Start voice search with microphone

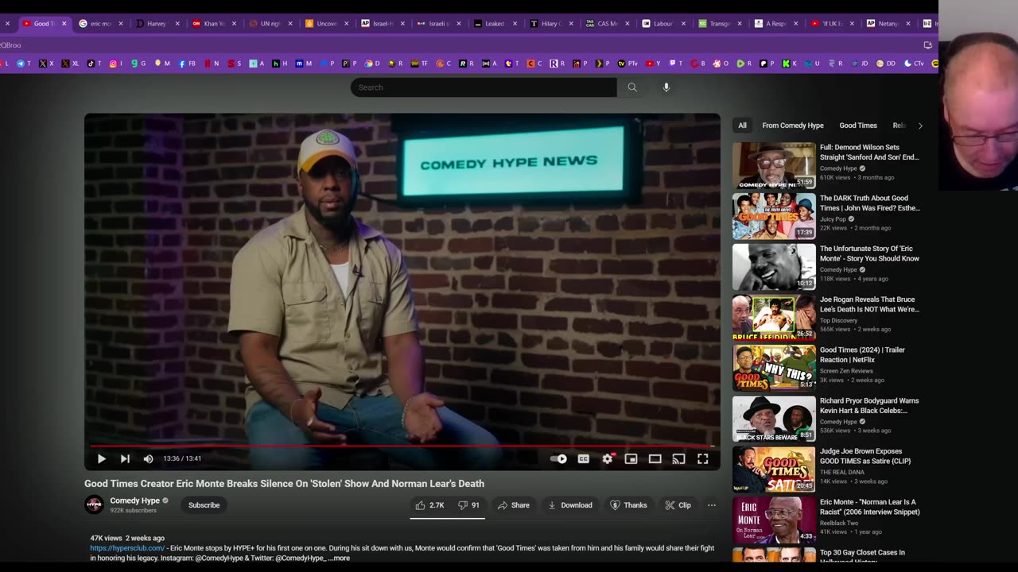click(666, 87)
